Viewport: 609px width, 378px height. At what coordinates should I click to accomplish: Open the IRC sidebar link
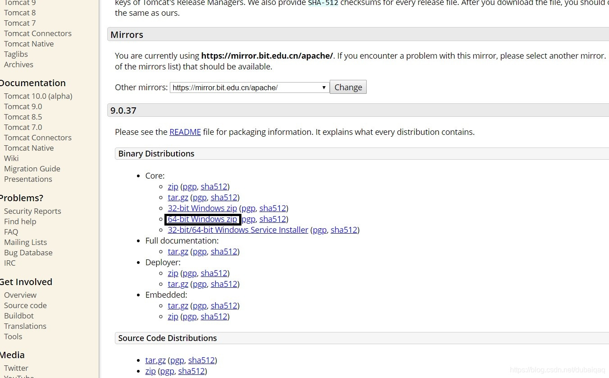tap(9, 263)
